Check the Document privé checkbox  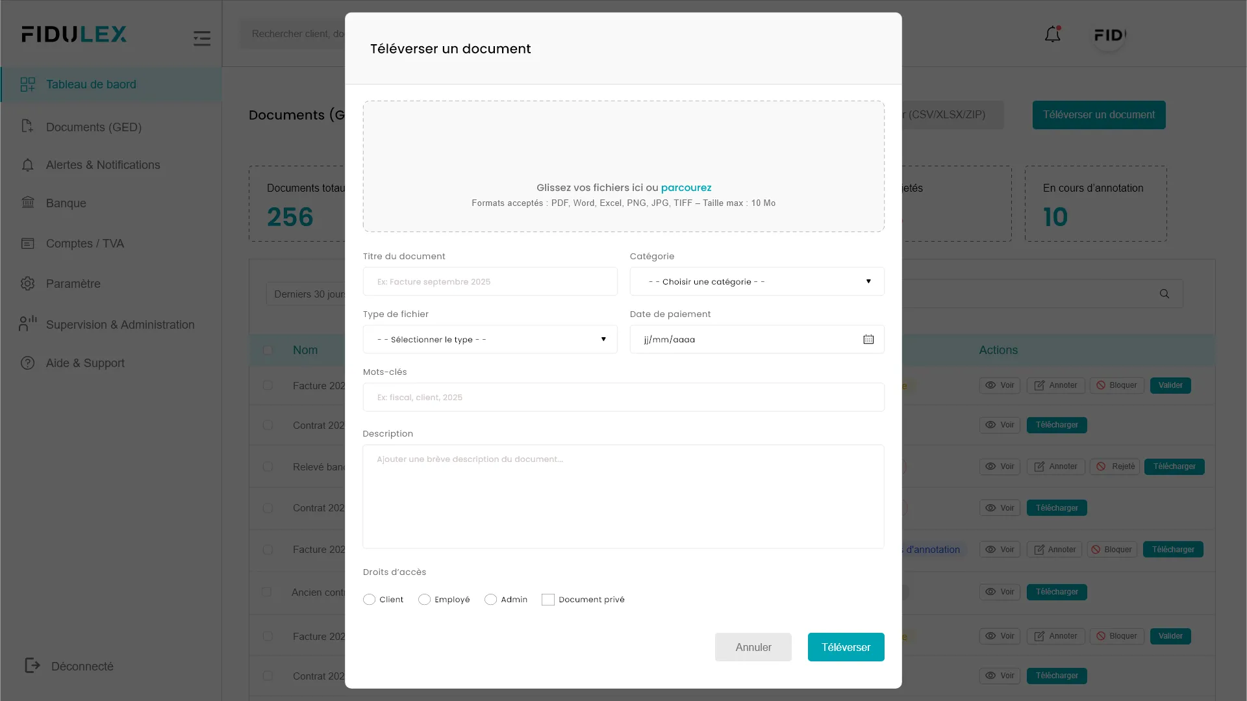[548, 600]
